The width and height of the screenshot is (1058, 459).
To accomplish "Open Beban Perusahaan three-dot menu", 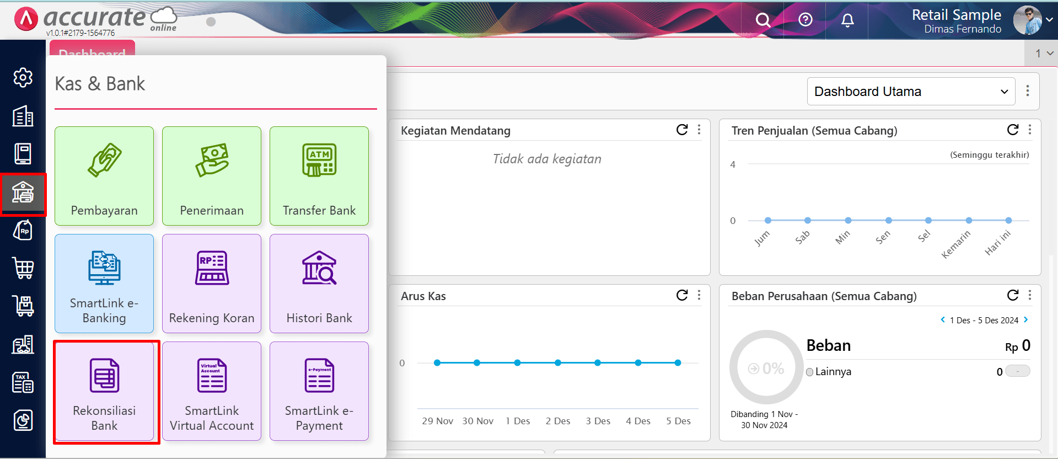I will pyautogui.click(x=1030, y=295).
